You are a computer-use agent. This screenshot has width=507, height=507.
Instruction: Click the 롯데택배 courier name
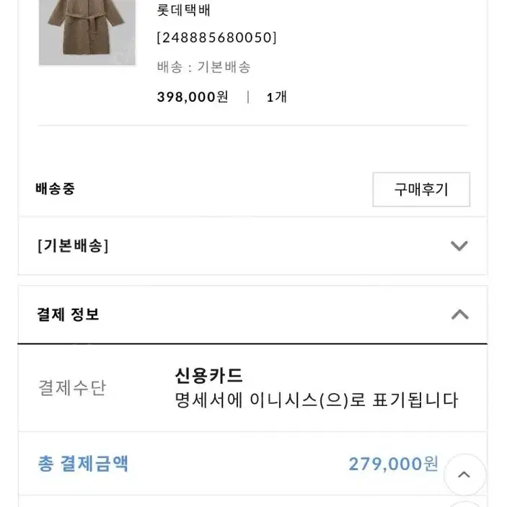184,10
